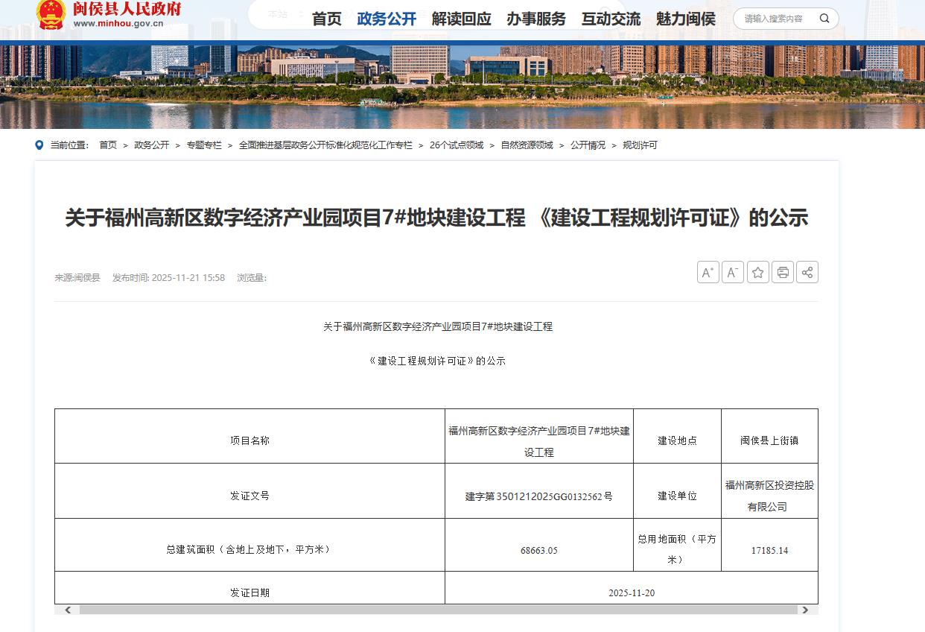Click the print page icon
925x632 pixels.
(782, 272)
